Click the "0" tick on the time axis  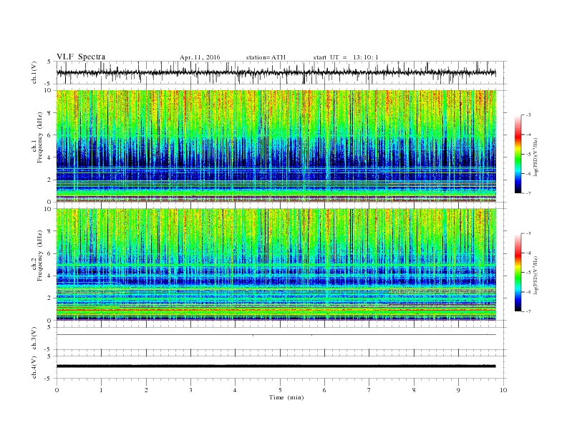57,390
